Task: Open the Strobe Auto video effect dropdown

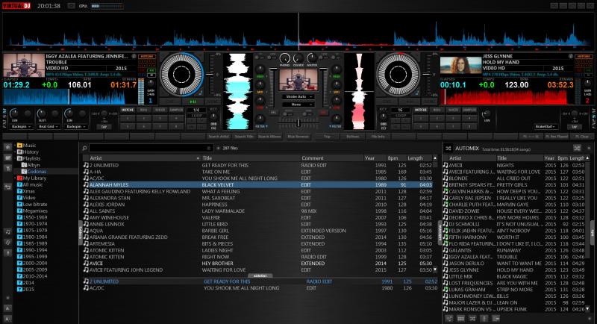Action: pyautogui.click(x=298, y=97)
